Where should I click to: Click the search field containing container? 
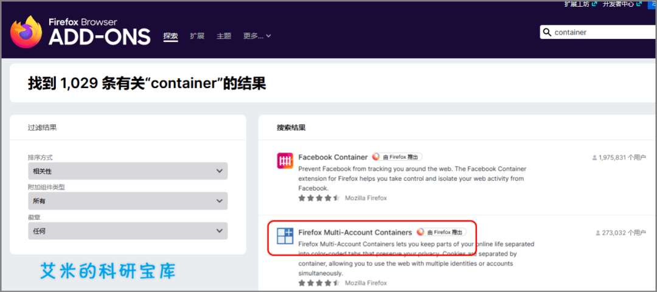click(x=599, y=32)
